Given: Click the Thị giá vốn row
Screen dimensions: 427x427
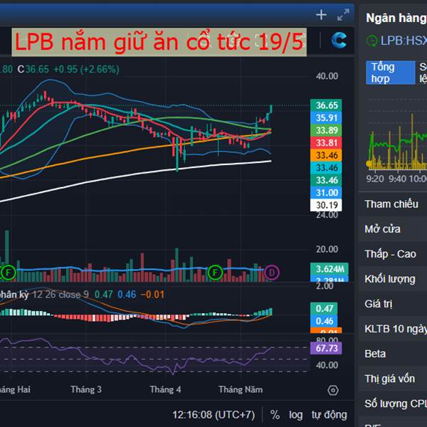Looking at the screenshot, I should click(393, 379).
